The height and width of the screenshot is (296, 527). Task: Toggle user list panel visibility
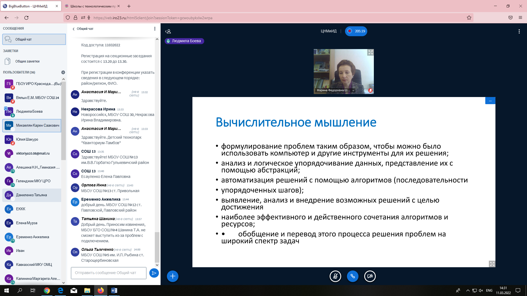(x=168, y=31)
